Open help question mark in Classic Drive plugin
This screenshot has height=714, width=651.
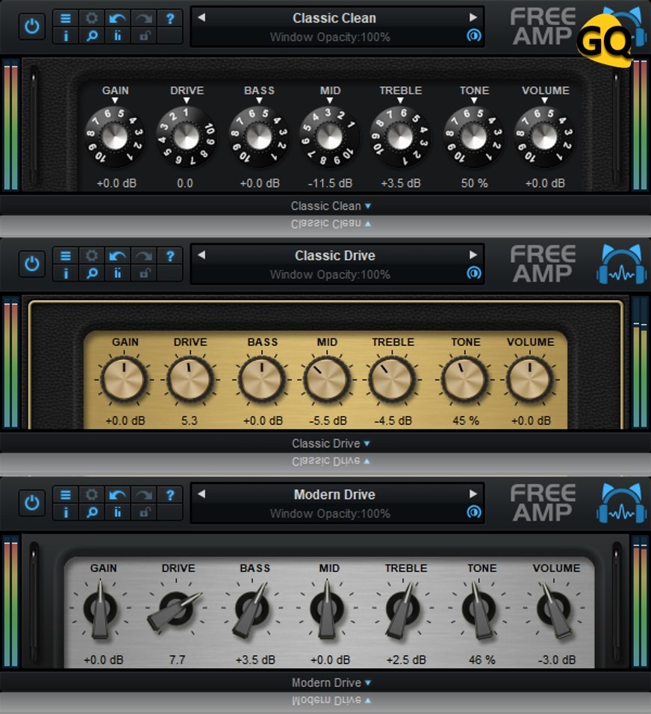pos(169,256)
